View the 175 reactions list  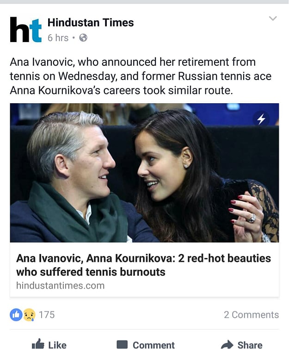[47, 315]
